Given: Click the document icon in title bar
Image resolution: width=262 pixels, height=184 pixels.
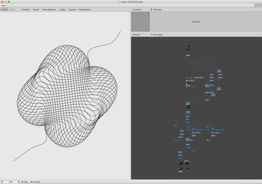Looking at the screenshot, I should point(120,2).
